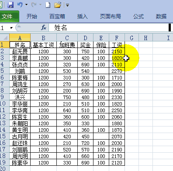Click overtime value 530 in 刘鹃's row
The image size is (173, 171).
(67, 71)
